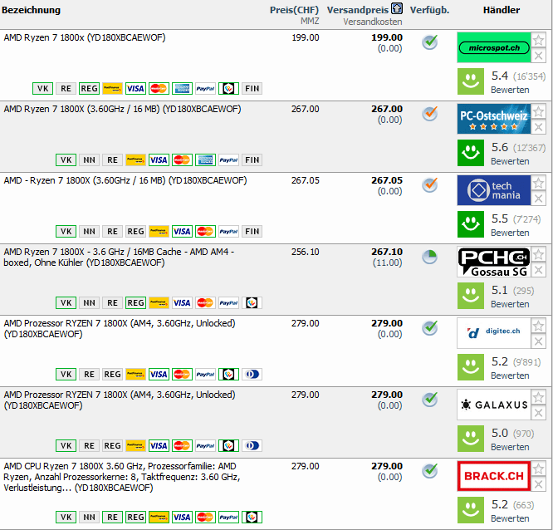Open the PC-Ostschweiz merchant logo
This screenshot has width=553, height=530.
pyautogui.click(x=494, y=119)
